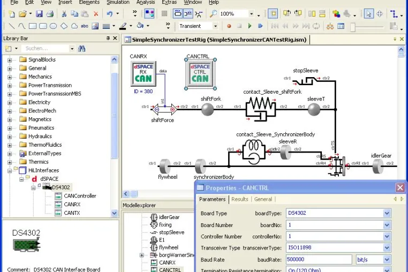The image size is (408, 272).
Task: Select the line drawing tool
Action: click(x=11, y=26)
